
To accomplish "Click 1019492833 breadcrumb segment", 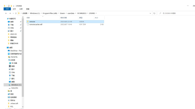I will [82, 13].
